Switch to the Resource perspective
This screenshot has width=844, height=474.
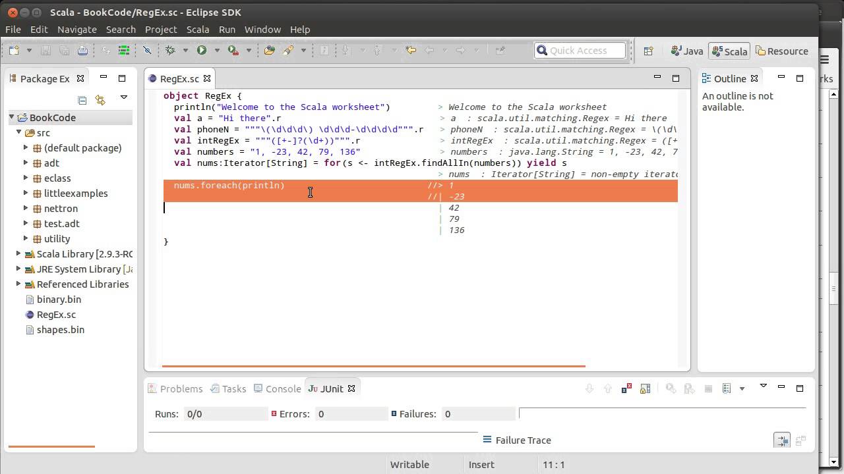tap(782, 51)
